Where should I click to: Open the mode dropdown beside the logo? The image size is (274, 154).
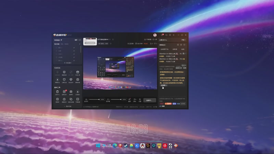(58, 40)
